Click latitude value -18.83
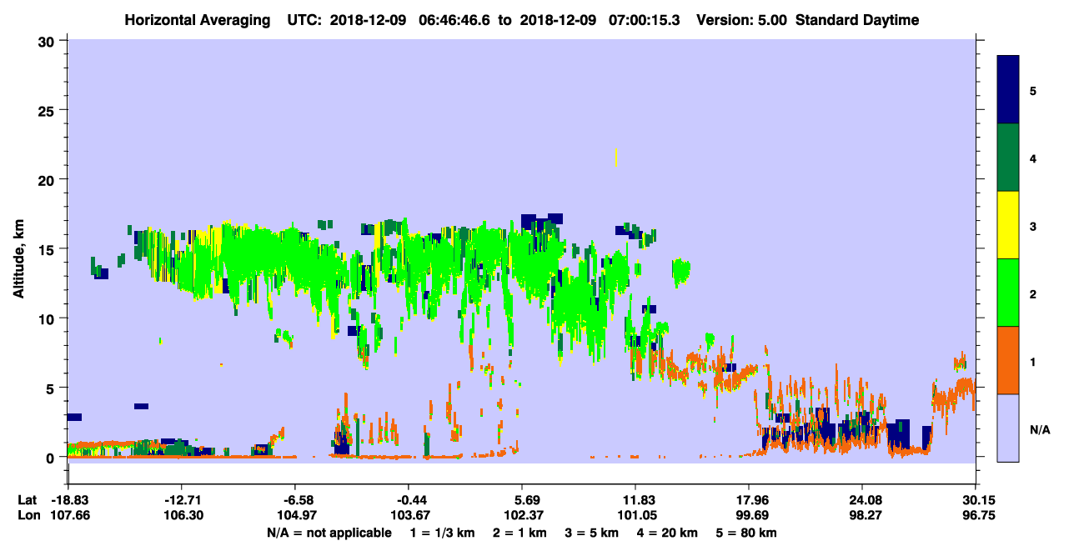The width and height of the screenshot is (1084, 556). [70, 500]
